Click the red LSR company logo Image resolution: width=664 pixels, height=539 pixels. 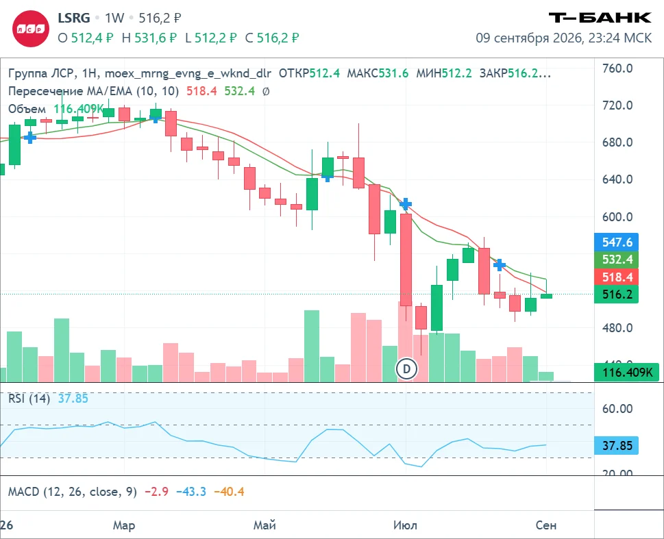click(30, 28)
